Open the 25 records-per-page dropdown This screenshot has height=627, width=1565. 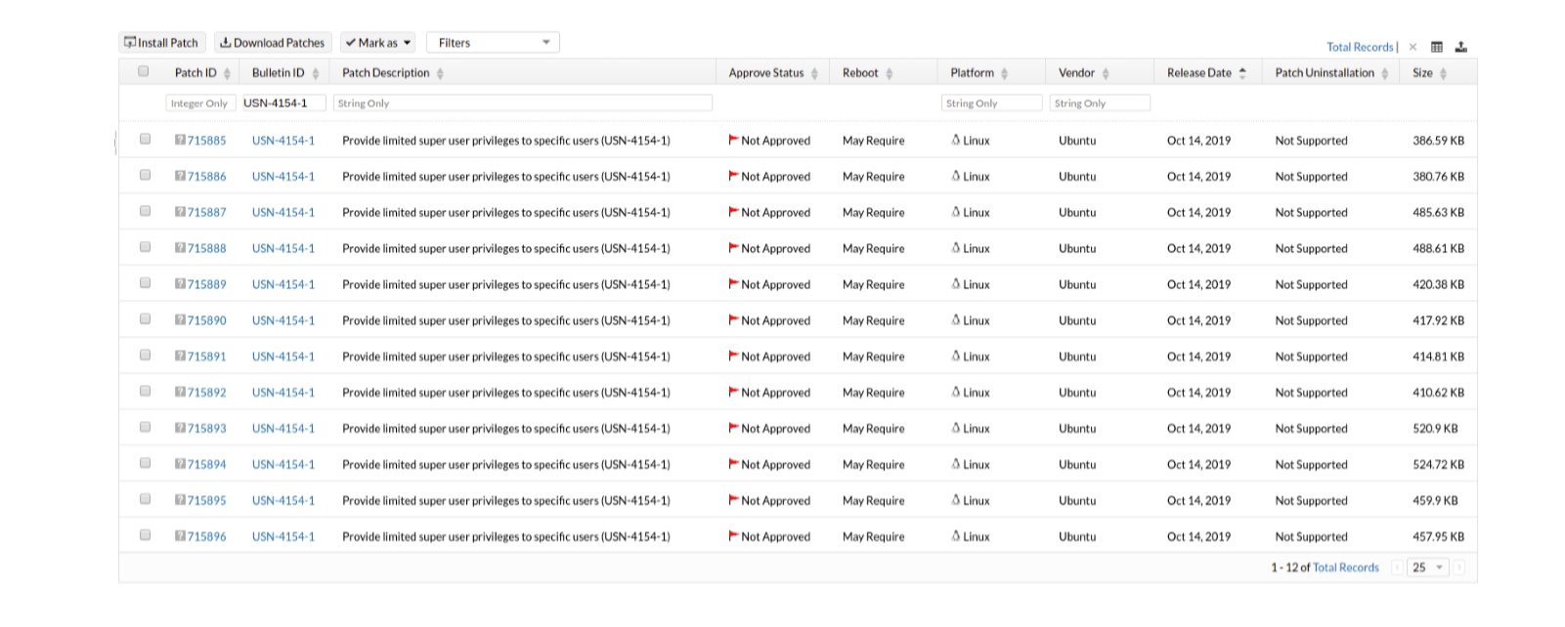coord(1427,567)
